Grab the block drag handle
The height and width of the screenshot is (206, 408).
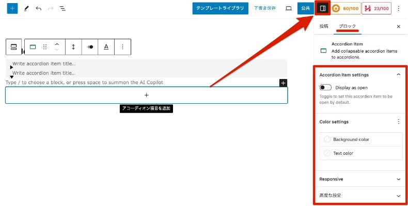click(45, 47)
